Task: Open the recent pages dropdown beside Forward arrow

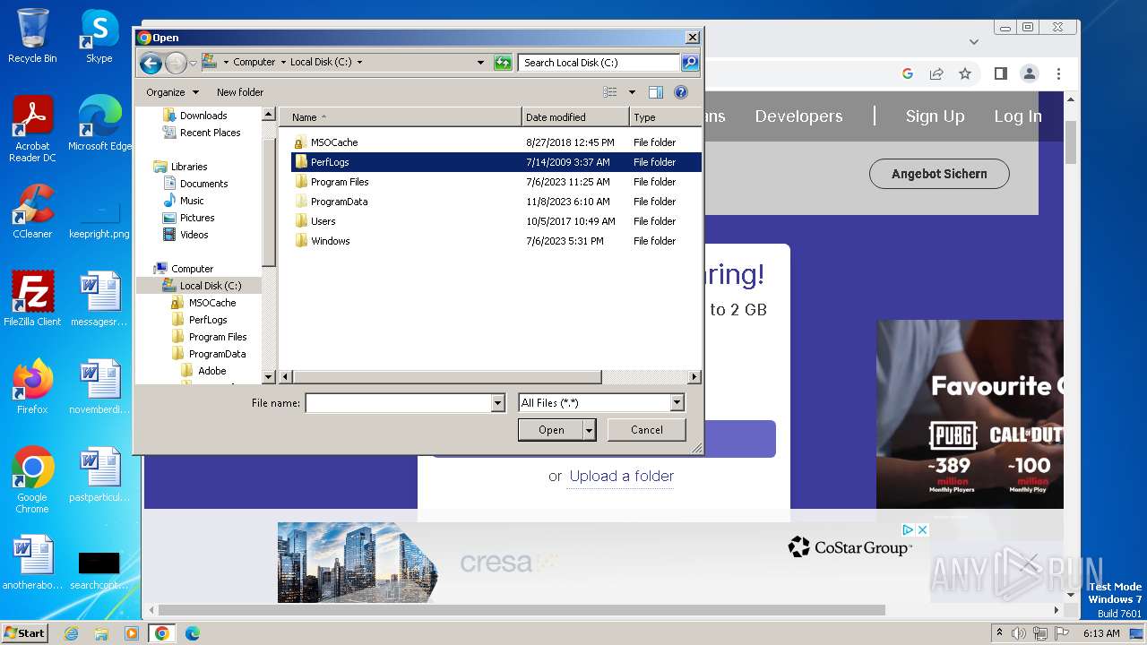Action: 193,63
